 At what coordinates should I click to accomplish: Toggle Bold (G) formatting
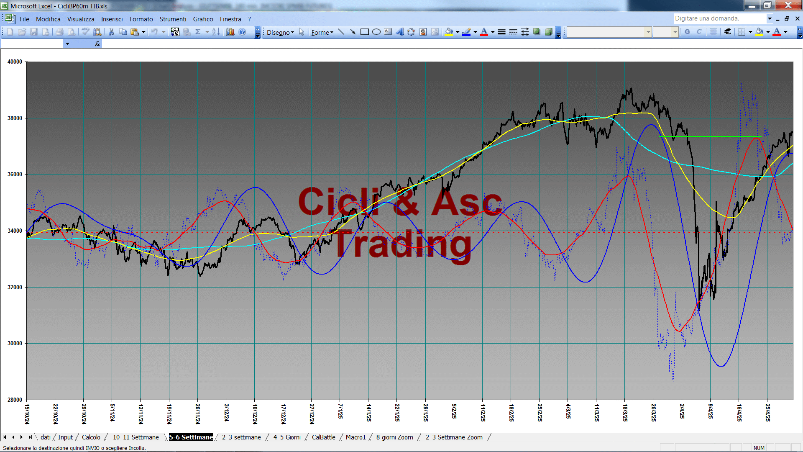[687, 32]
